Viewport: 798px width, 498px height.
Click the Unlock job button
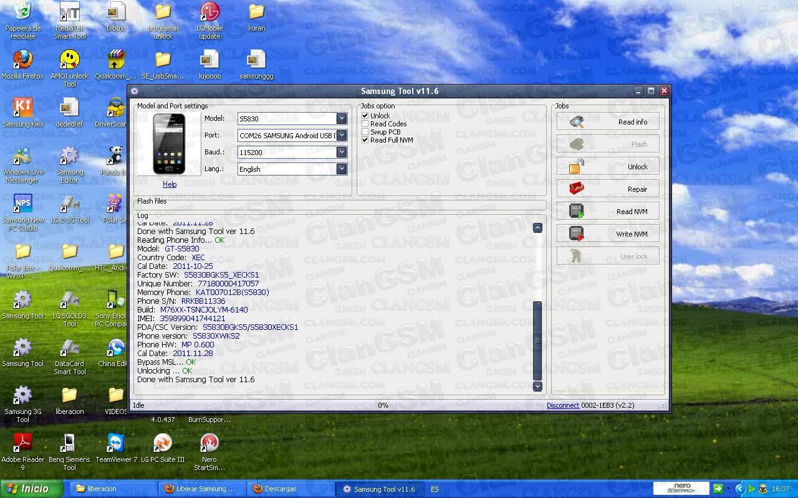[x=608, y=167]
